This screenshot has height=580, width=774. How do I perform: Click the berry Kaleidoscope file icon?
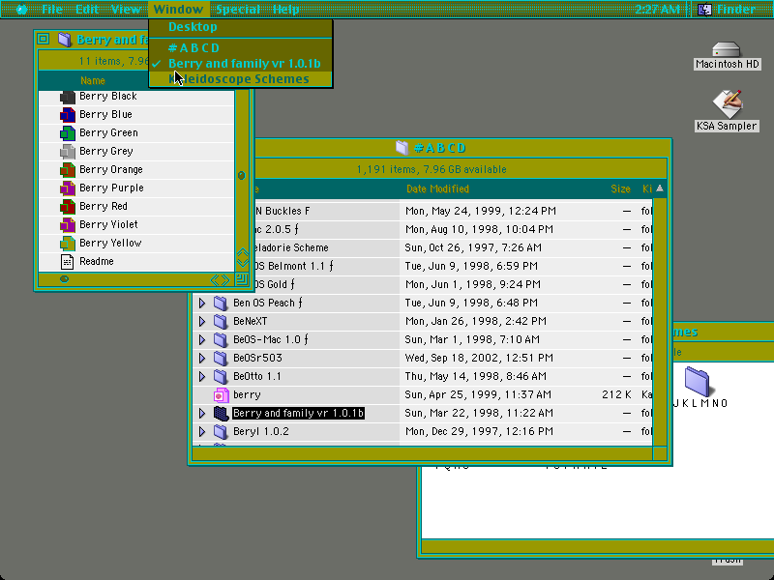(x=222, y=395)
